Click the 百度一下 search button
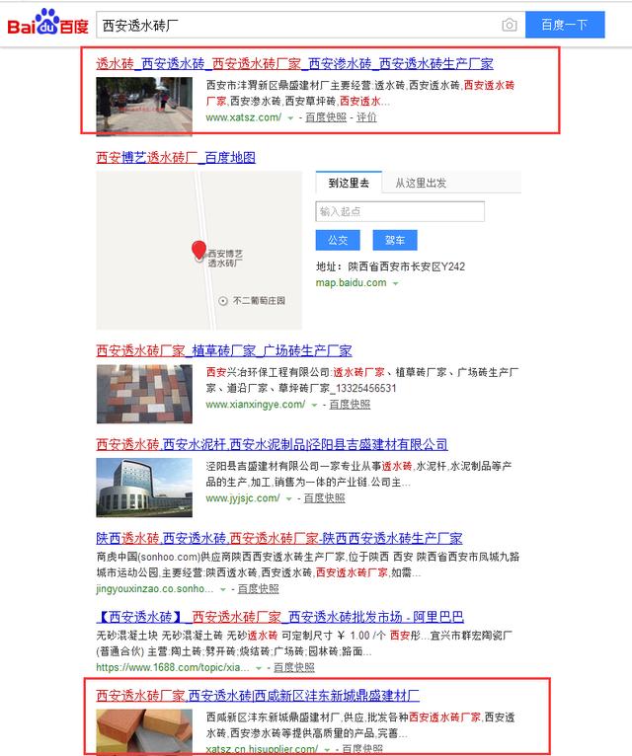This screenshot has width=632, height=756. (565, 25)
